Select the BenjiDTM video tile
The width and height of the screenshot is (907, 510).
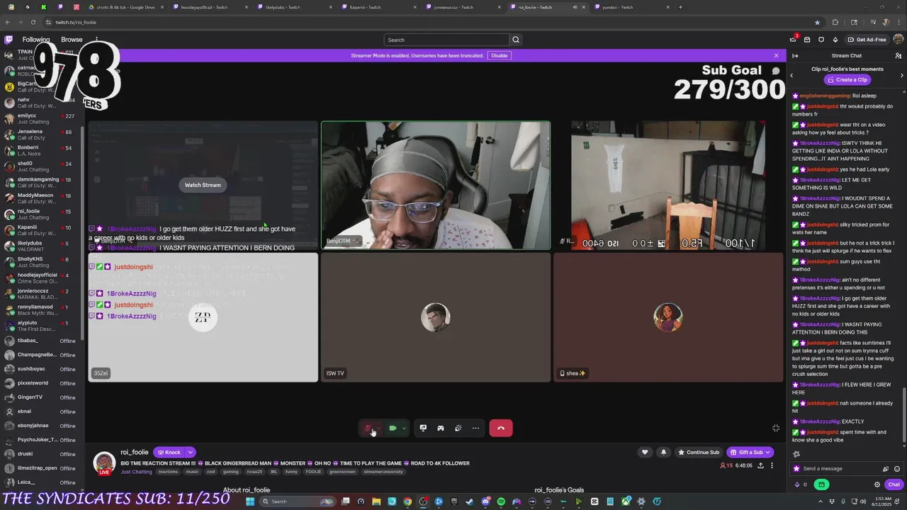(436, 186)
